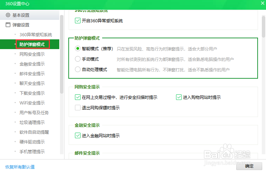This screenshot has width=266, height=172.
Task: Close the 360设置中心 window
Action: coord(263,3)
